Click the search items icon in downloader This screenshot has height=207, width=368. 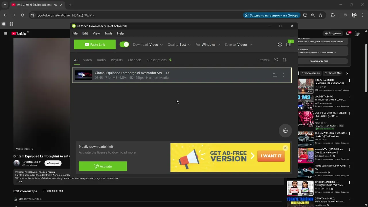276,60
